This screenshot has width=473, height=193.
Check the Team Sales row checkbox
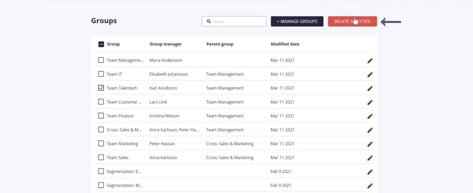tap(101, 157)
